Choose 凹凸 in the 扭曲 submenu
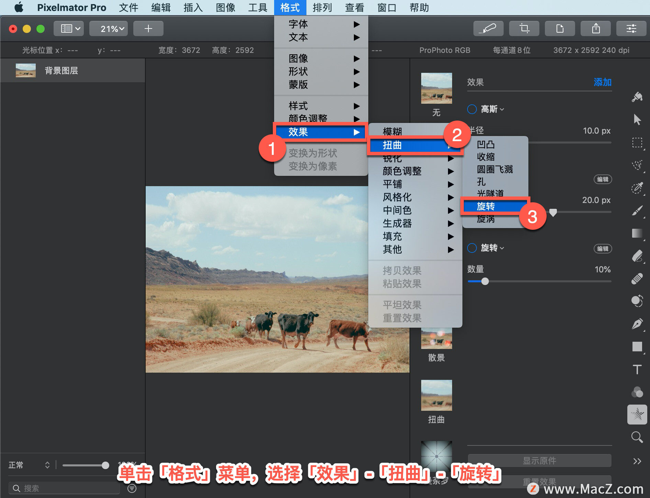 [x=495, y=144]
